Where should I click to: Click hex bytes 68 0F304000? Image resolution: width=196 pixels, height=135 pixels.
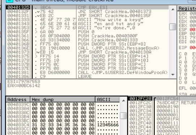point(55,36)
